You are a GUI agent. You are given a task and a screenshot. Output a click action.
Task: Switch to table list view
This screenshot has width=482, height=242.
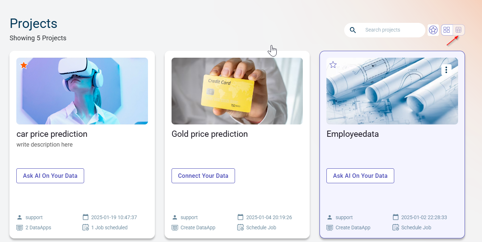459,30
